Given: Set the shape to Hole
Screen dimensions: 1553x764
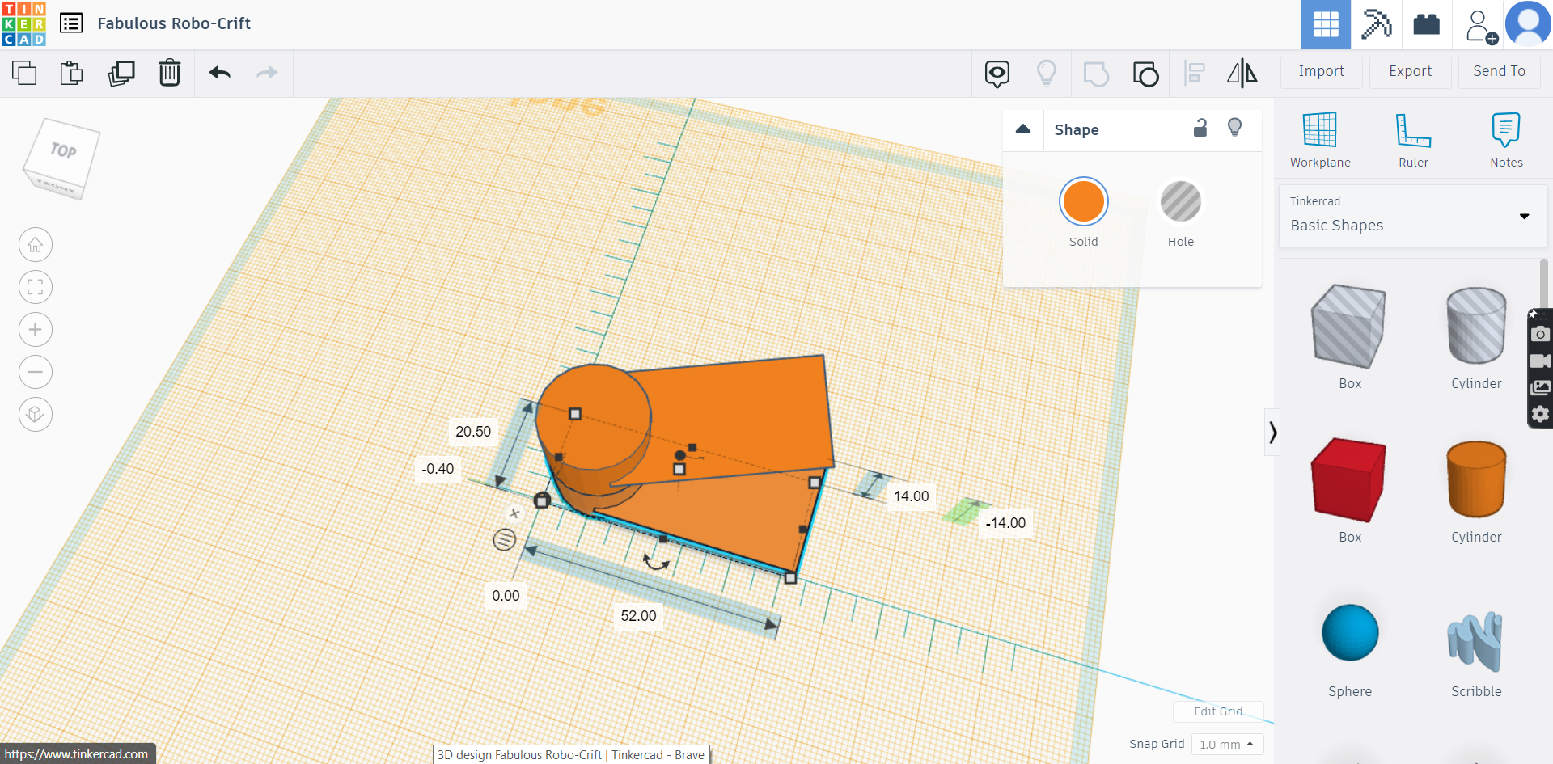Looking at the screenshot, I should pos(1181,201).
